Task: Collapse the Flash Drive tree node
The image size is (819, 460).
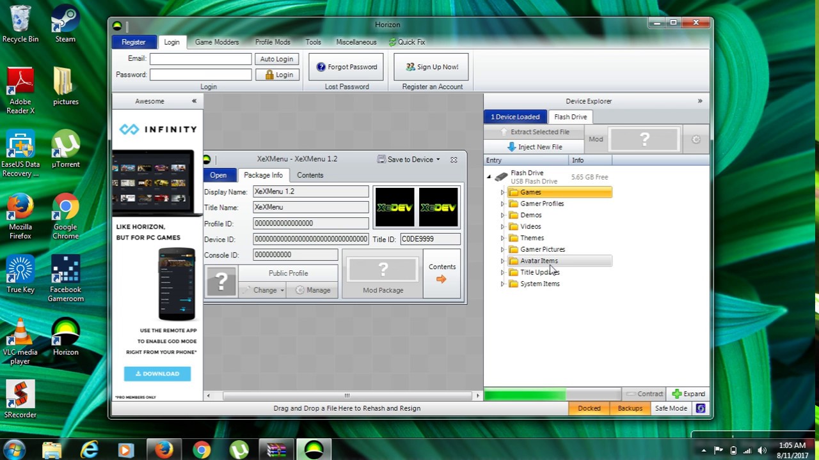Action: tap(489, 177)
